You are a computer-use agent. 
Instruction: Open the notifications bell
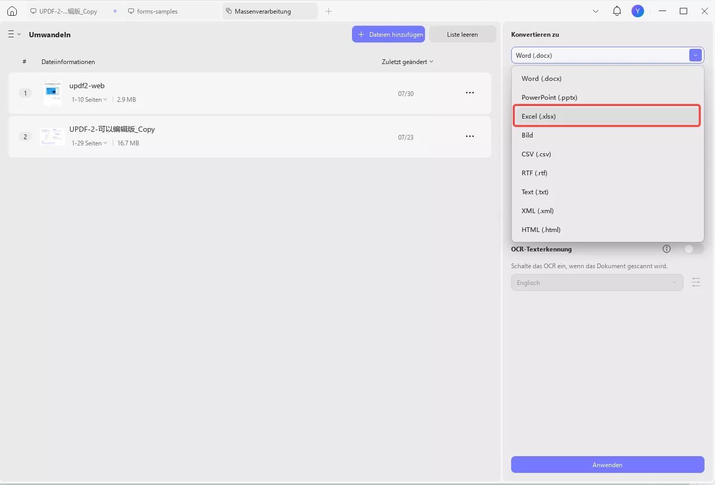617,11
